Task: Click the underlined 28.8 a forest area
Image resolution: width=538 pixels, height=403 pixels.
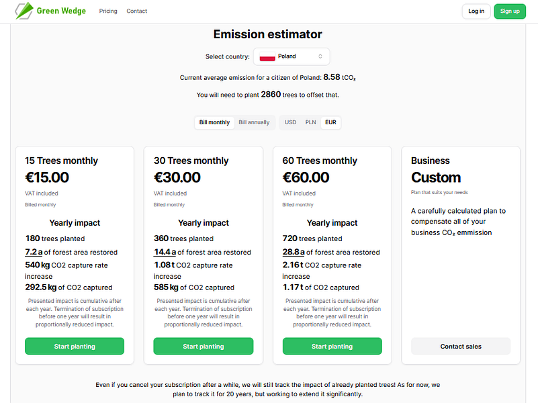Action: click(x=294, y=253)
